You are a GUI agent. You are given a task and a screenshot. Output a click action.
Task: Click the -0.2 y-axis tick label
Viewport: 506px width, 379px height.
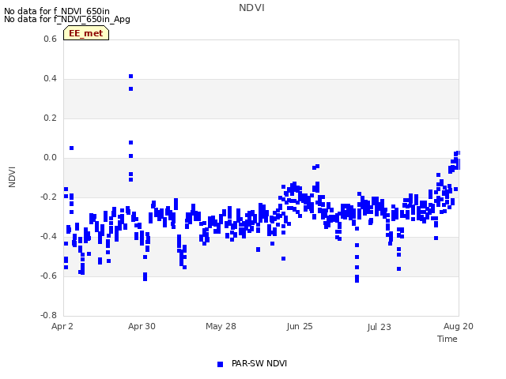click(x=48, y=197)
